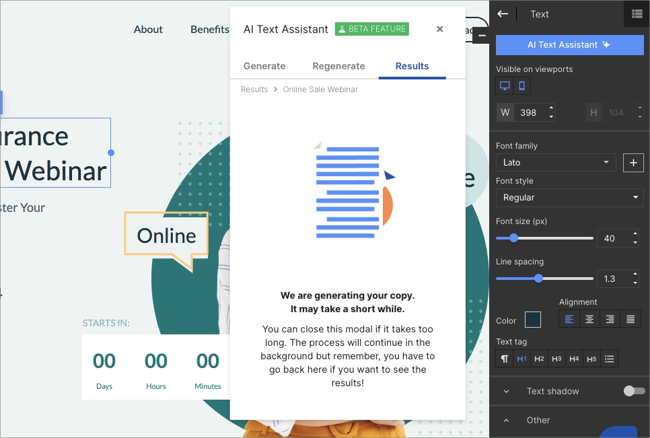
Task: Open the Regular font style dropdown
Action: coord(569,198)
